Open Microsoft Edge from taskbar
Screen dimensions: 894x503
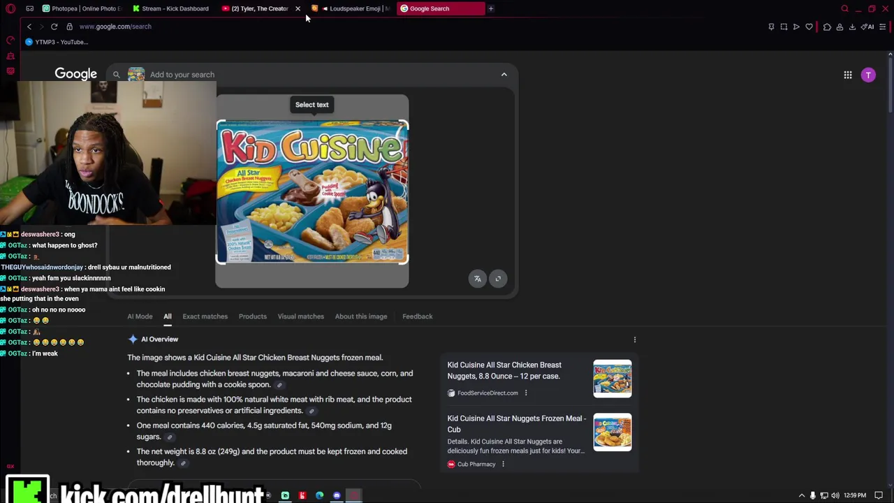pos(319,495)
